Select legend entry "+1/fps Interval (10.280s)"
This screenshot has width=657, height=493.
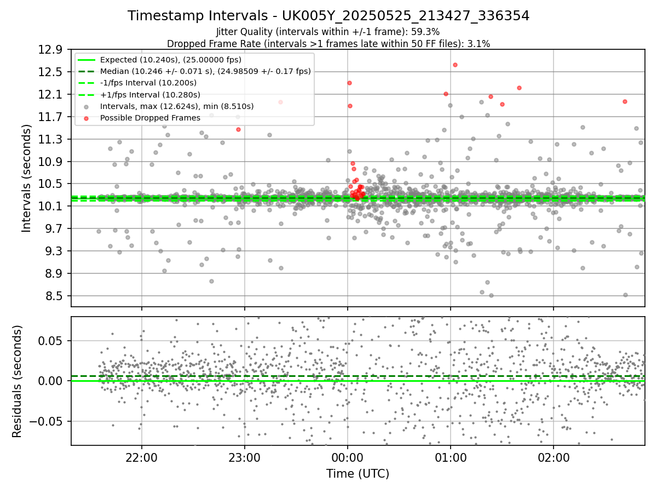point(150,95)
